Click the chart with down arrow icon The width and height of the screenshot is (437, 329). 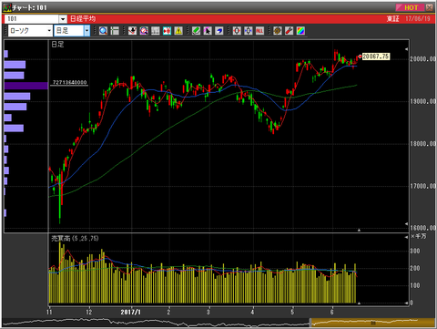(x=132, y=31)
